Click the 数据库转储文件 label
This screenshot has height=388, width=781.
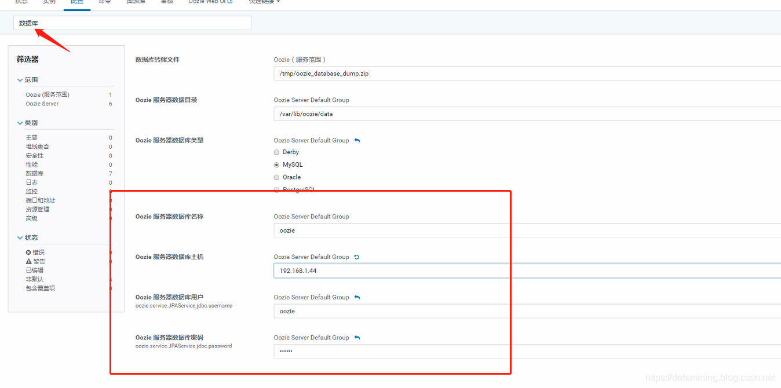(158, 60)
